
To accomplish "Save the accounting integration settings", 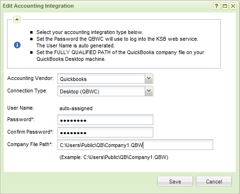I will pos(175,181).
